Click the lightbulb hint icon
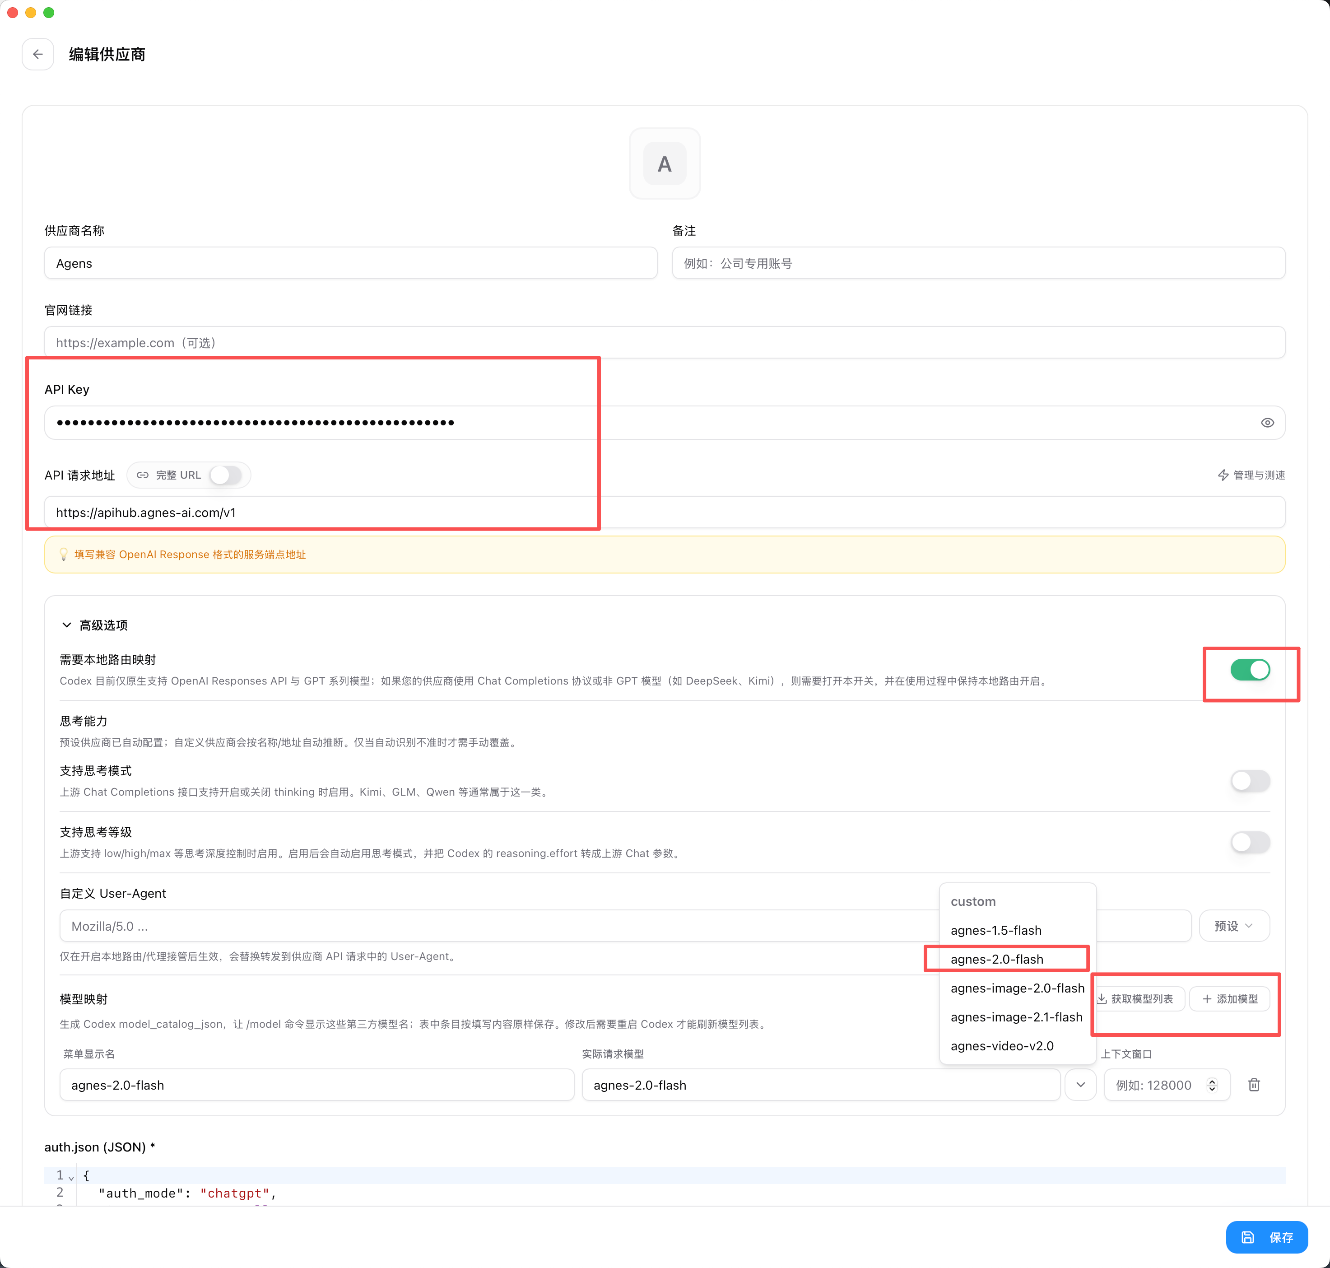 point(64,554)
